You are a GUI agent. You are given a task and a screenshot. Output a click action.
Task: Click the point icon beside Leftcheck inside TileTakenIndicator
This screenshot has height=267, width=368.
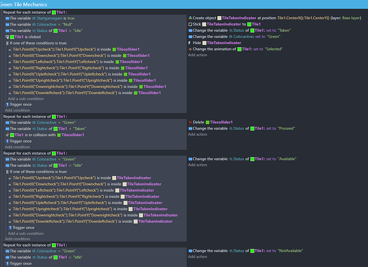point(10,190)
